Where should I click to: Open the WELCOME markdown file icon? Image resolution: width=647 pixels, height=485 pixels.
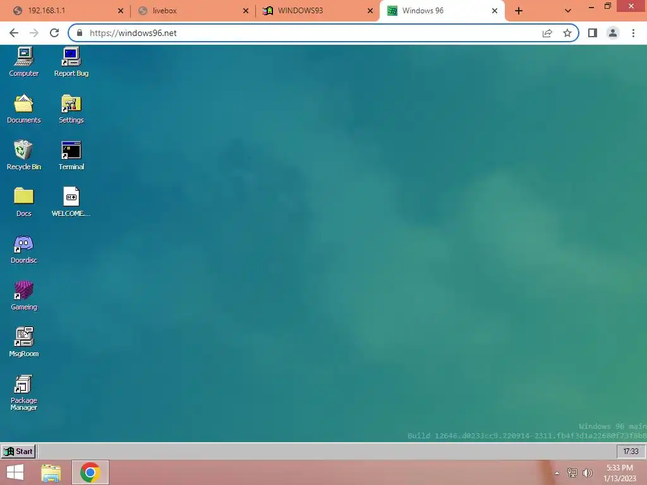coord(71,202)
